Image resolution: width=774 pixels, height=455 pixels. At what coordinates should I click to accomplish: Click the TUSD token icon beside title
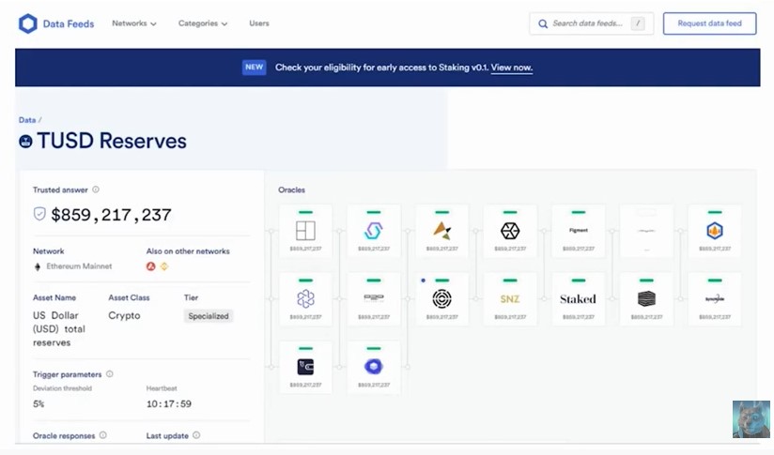click(25, 142)
